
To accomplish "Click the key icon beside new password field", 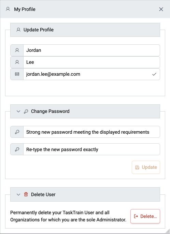I will (17, 132).
